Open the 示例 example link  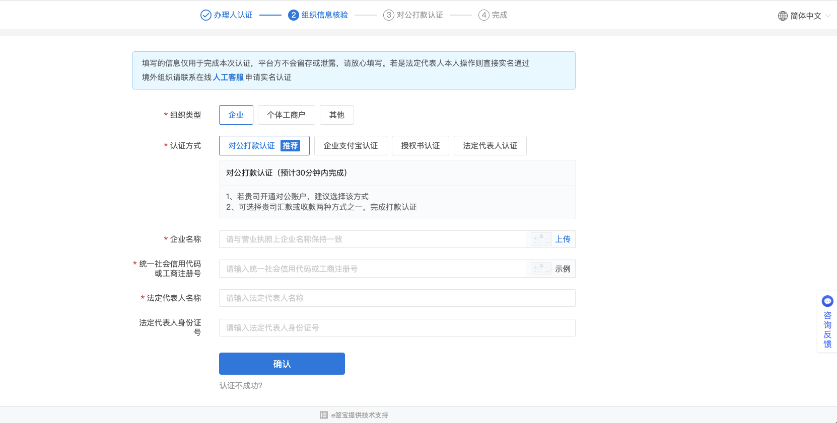click(x=563, y=269)
